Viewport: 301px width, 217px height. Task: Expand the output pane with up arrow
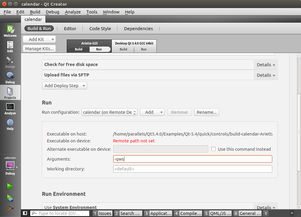tap(292, 213)
